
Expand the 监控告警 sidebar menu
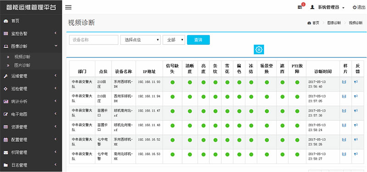pos(31,33)
